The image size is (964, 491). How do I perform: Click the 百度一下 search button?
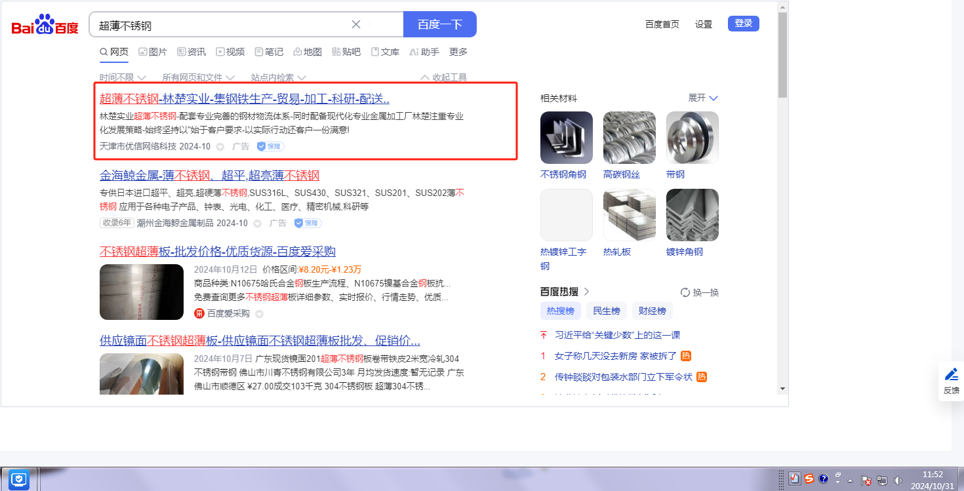440,24
